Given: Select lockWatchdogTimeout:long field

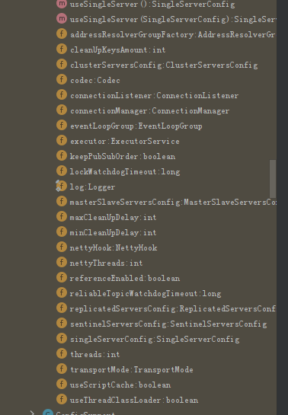Looking at the screenshot, I should click(125, 172).
